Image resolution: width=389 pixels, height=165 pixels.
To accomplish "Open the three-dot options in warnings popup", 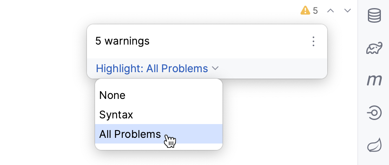I will point(313,41).
